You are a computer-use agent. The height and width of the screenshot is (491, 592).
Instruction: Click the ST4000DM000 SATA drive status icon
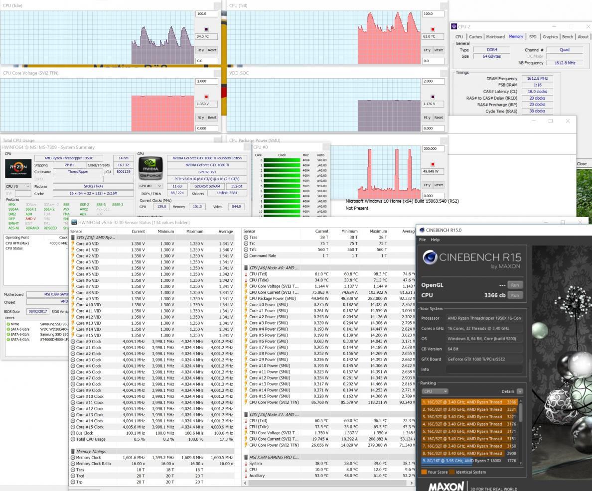(x=8, y=339)
